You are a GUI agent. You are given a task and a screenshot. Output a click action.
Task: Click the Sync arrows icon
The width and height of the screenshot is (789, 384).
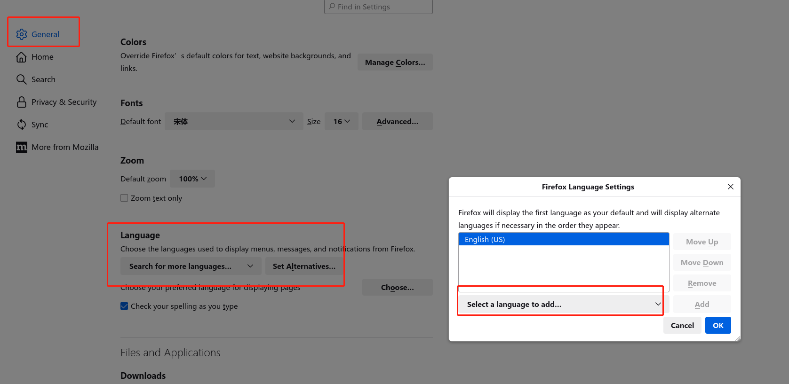tap(22, 125)
